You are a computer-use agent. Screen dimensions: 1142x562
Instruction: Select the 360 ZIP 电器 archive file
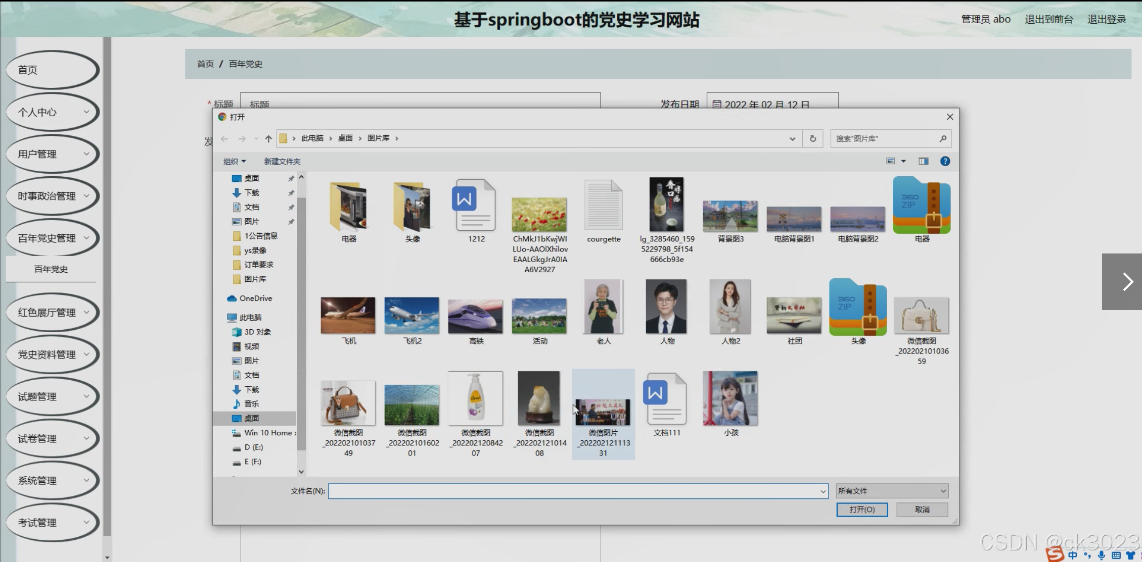point(921,206)
